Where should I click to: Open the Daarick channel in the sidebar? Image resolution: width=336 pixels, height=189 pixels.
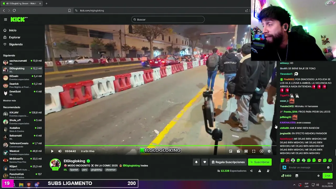tap(22, 85)
